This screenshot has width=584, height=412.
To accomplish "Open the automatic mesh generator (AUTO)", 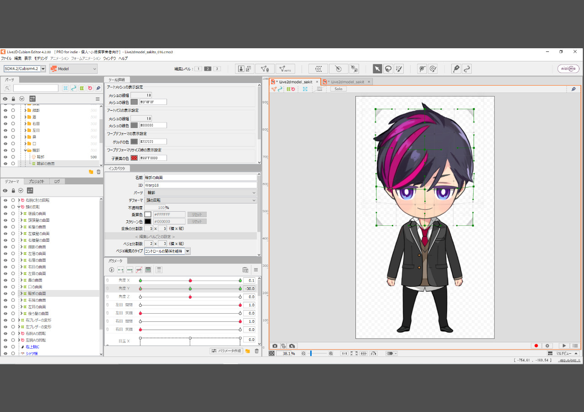I will pos(285,69).
